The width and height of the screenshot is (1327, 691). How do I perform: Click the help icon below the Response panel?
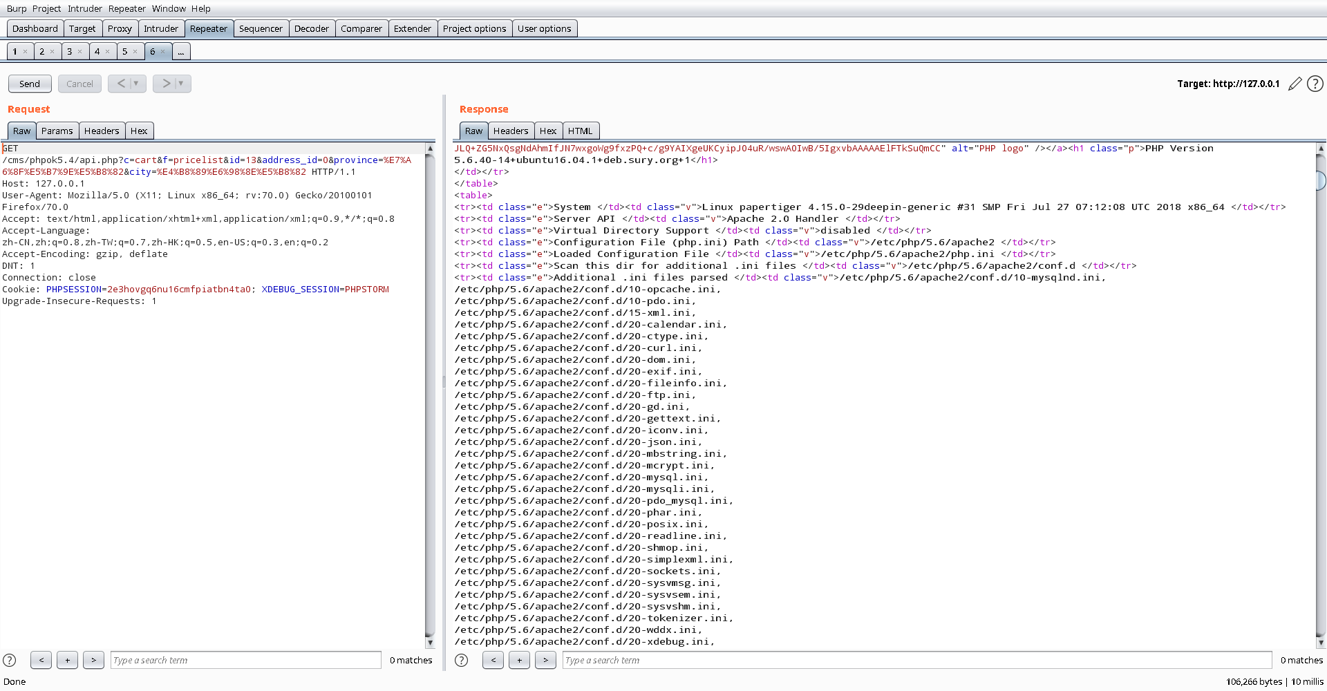[x=462, y=660]
